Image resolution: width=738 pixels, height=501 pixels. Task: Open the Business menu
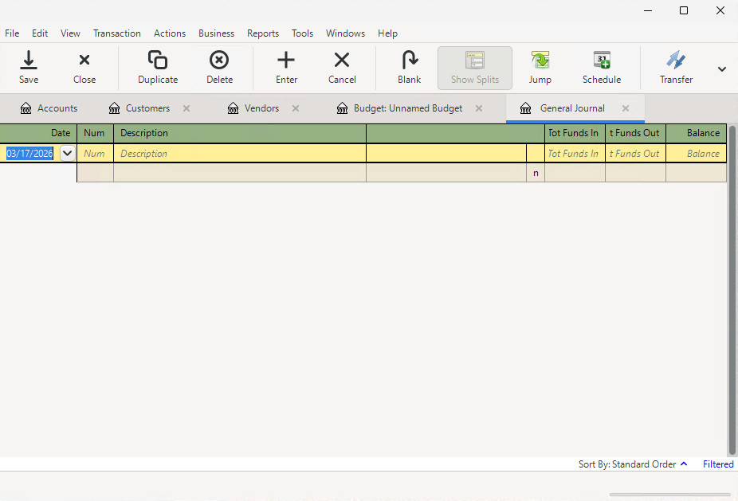point(217,33)
